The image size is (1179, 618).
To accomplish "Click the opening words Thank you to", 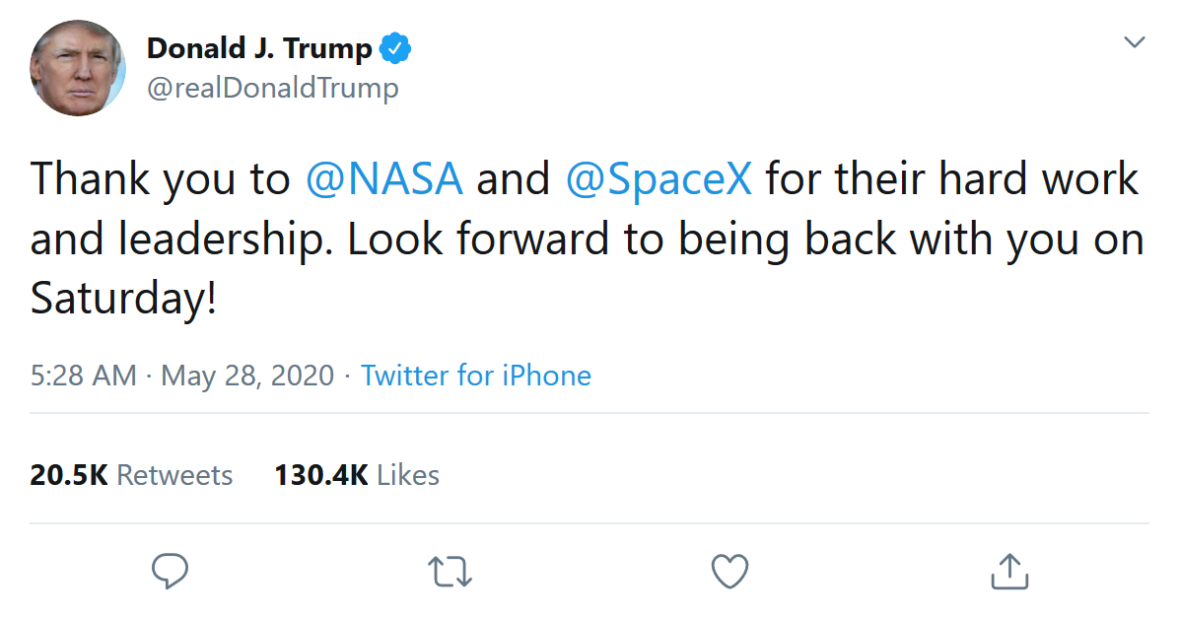I will 160,179.
